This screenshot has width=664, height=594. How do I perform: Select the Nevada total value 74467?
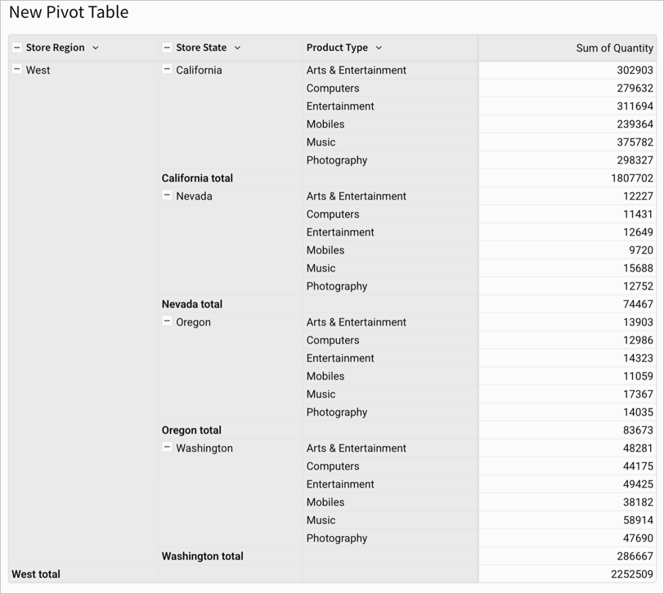pyautogui.click(x=637, y=304)
